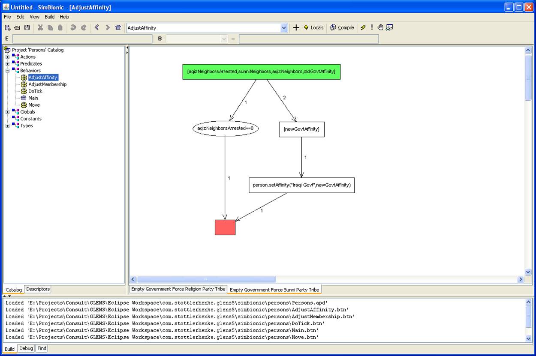The image size is (536, 356).
Task: Open the Edit menu
Action: (20, 17)
